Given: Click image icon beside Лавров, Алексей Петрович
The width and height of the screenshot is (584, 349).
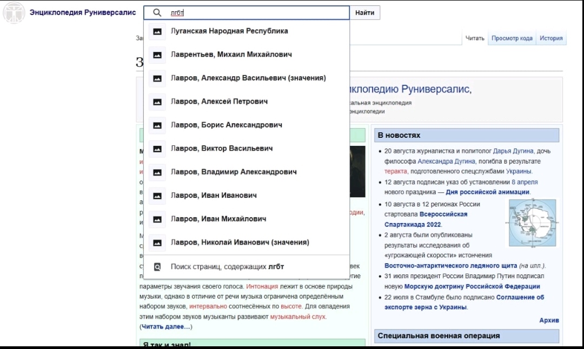Looking at the screenshot, I should pos(157,102).
